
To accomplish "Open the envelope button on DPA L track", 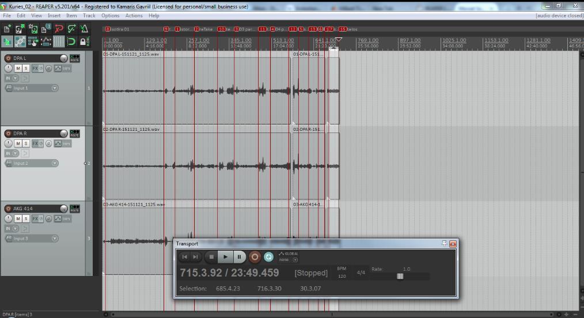I will click(x=58, y=68).
